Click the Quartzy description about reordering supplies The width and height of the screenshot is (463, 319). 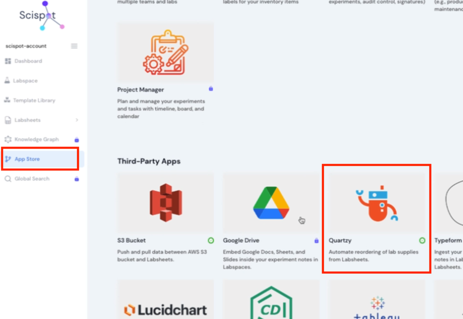click(x=374, y=256)
